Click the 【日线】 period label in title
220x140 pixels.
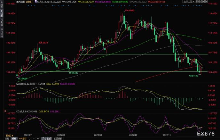click(x=29, y=2)
